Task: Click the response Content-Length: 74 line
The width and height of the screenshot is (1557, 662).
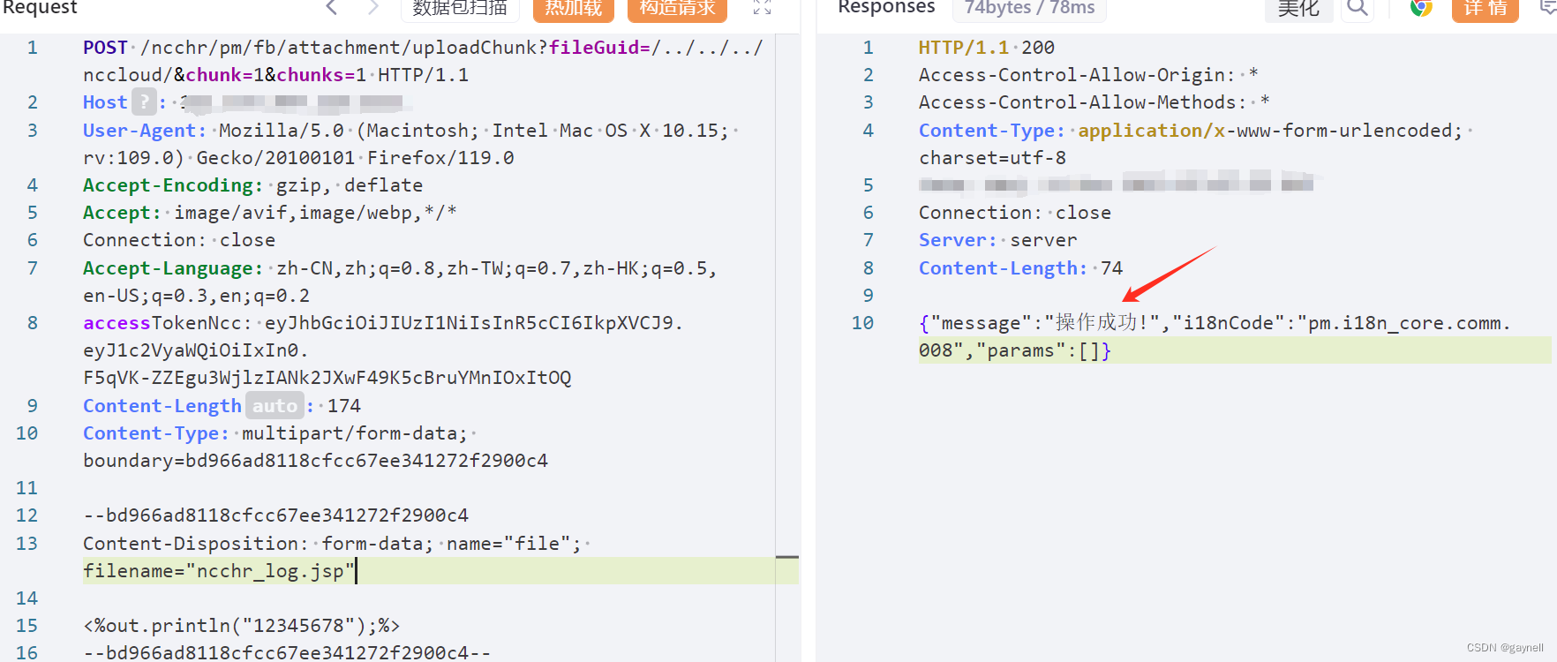Action: point(1021,268)
